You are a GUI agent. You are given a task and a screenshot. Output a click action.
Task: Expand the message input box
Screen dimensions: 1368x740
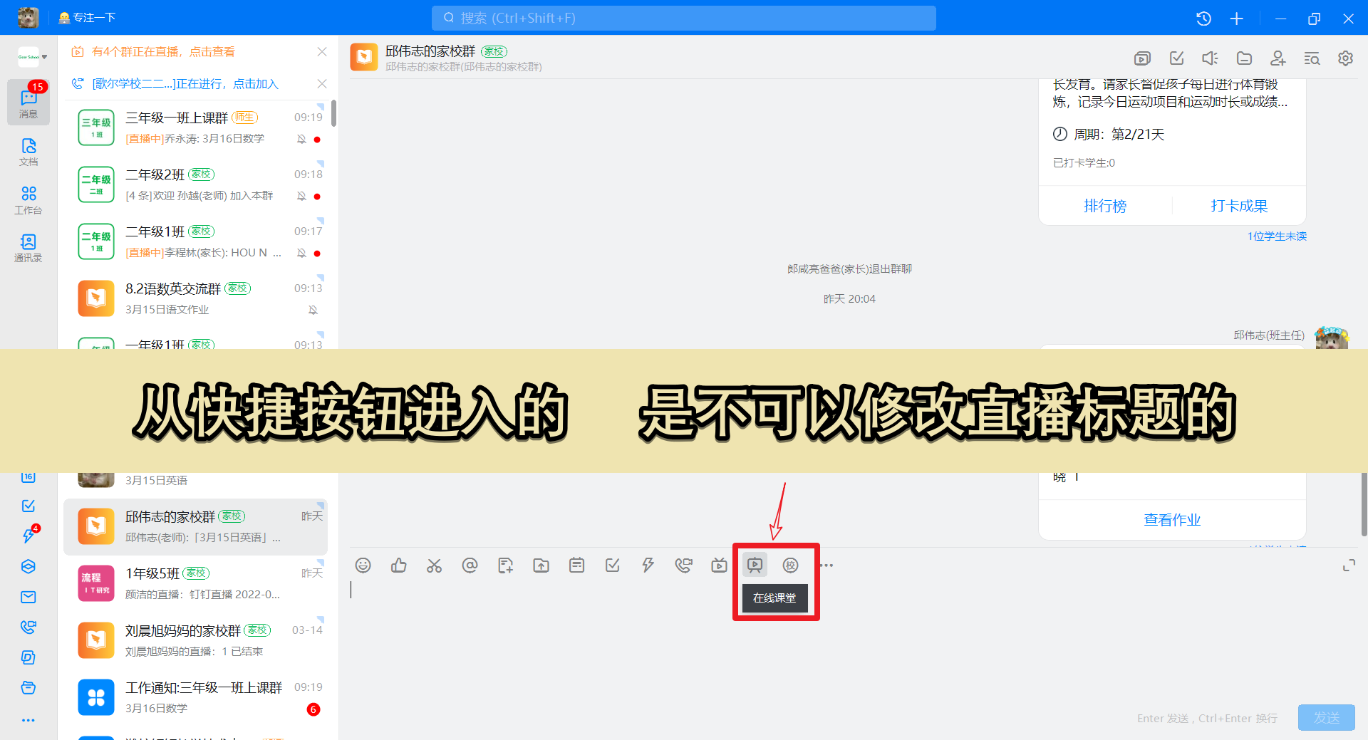click(1349, 566)
